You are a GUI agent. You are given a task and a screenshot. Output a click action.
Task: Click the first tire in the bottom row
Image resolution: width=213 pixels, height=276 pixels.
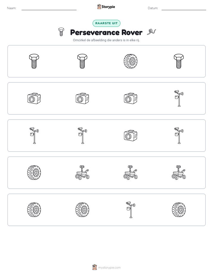tap(34, 210)
